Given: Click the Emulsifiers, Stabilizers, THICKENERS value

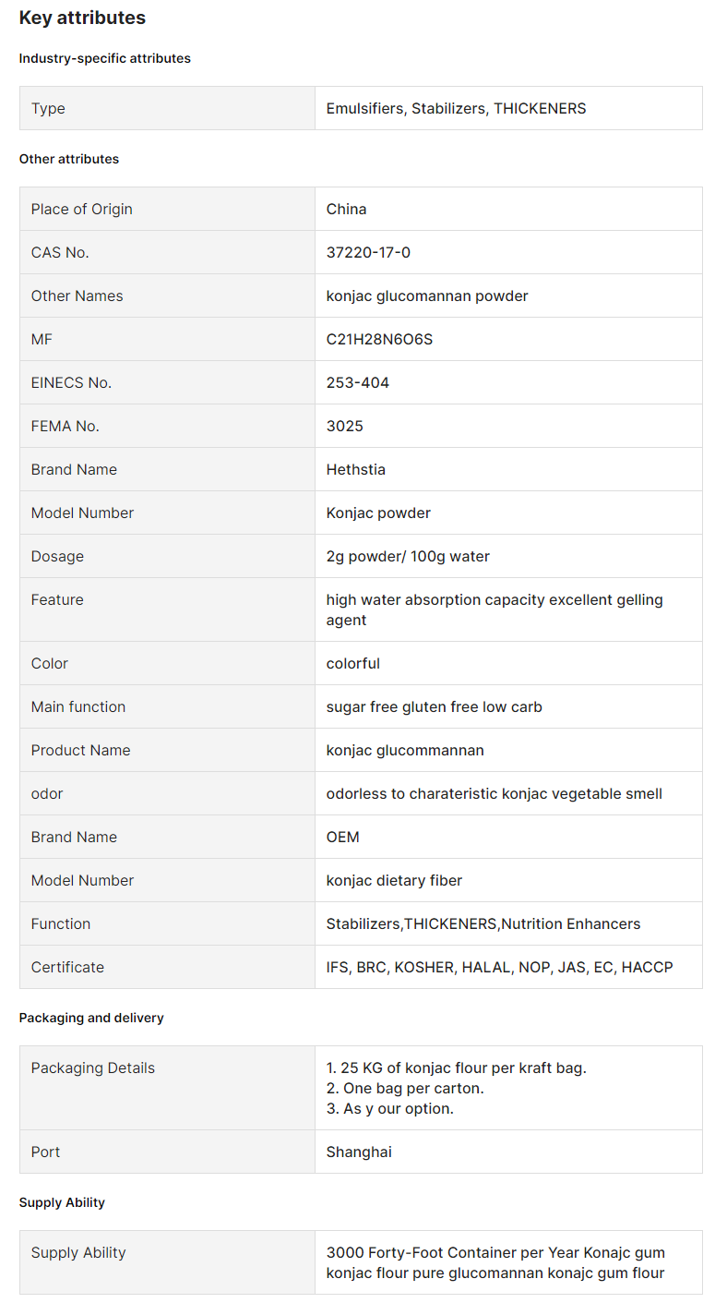Looking at the screenshot, I should tap(456, 108).
